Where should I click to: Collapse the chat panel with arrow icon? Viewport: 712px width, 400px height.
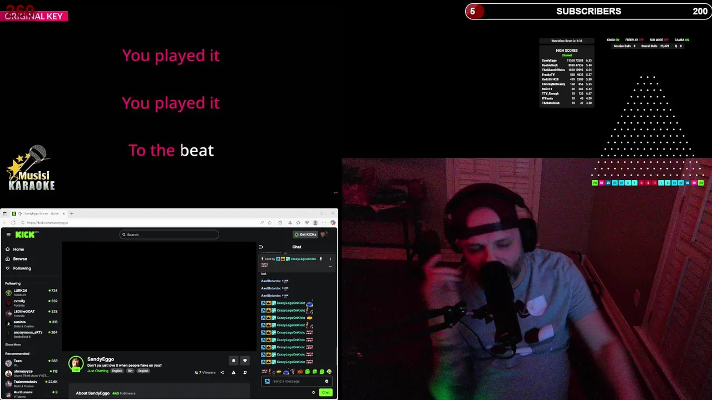click(261, 247)
